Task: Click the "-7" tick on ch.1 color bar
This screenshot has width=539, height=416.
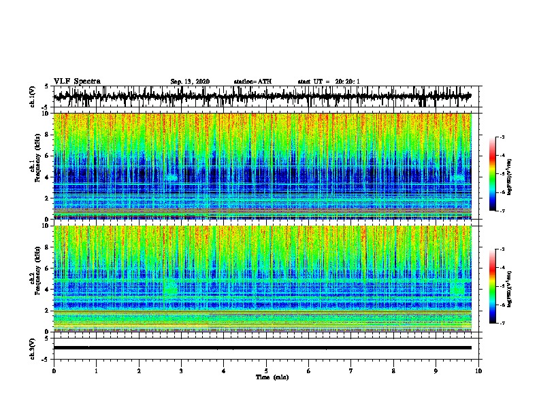Action: pyautogui.click(x=502, y=211)
